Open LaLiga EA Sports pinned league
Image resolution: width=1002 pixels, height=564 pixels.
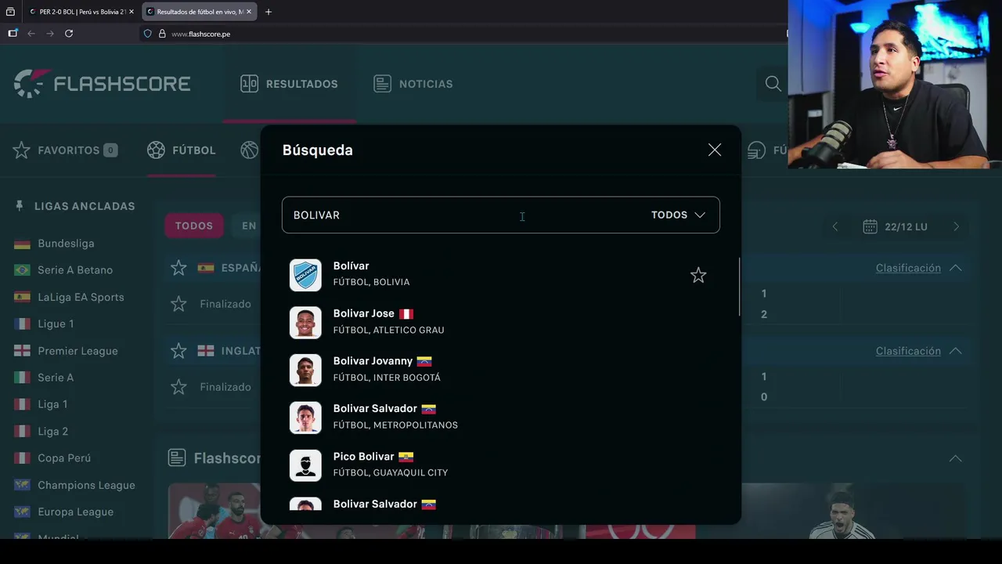[81, 297]
